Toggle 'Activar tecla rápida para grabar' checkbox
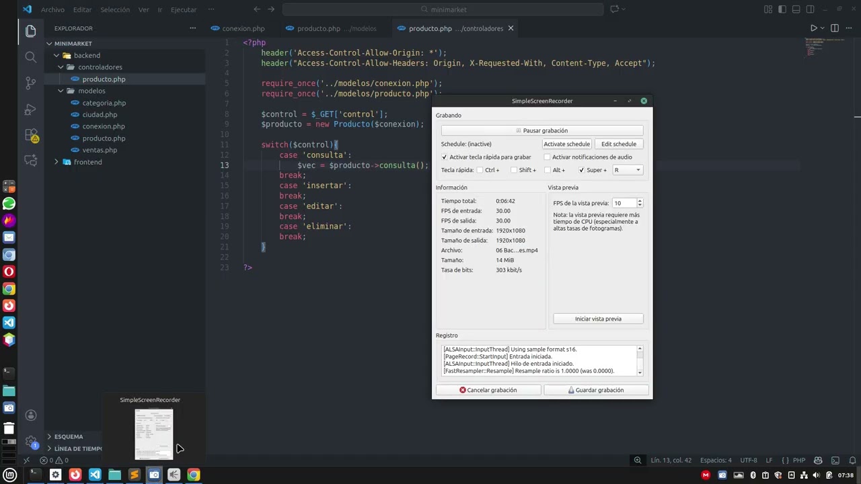 click(444, 157)
